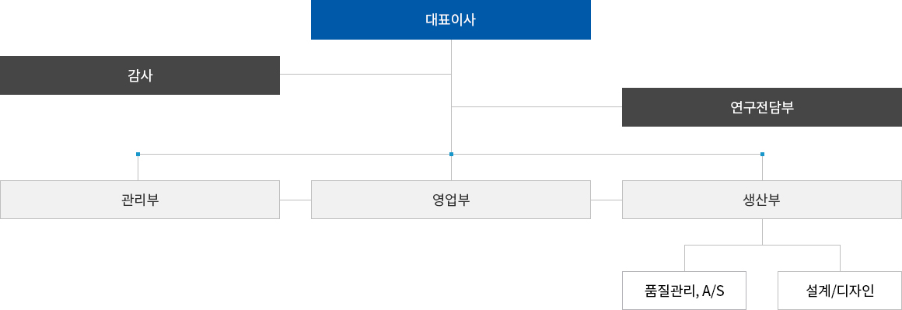Click the 생산부 department box
The image size is (902, 310).
(x=761, y=200)
